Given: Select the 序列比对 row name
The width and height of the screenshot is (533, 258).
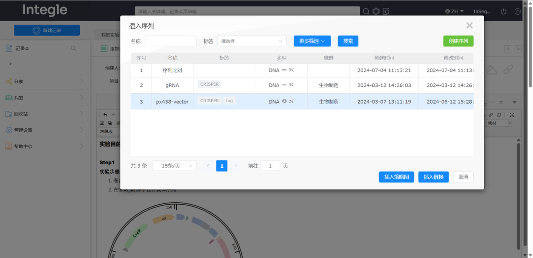Looking at the screenshot, I should pos(172,71).
